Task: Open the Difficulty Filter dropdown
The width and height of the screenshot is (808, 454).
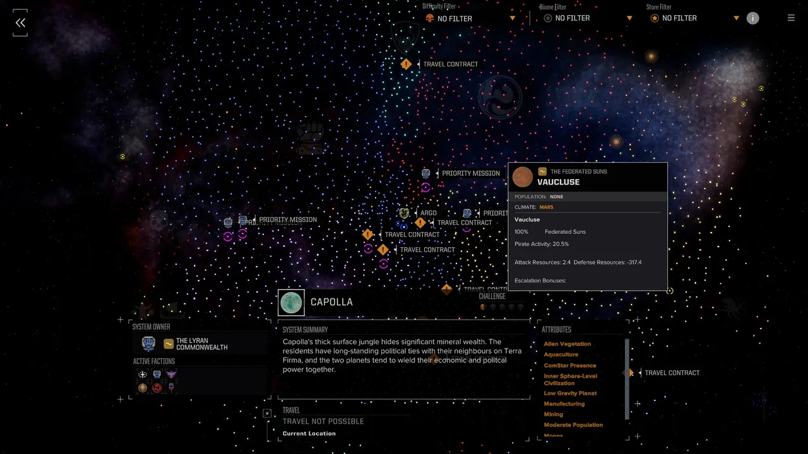Action: [x=470, y=18]
